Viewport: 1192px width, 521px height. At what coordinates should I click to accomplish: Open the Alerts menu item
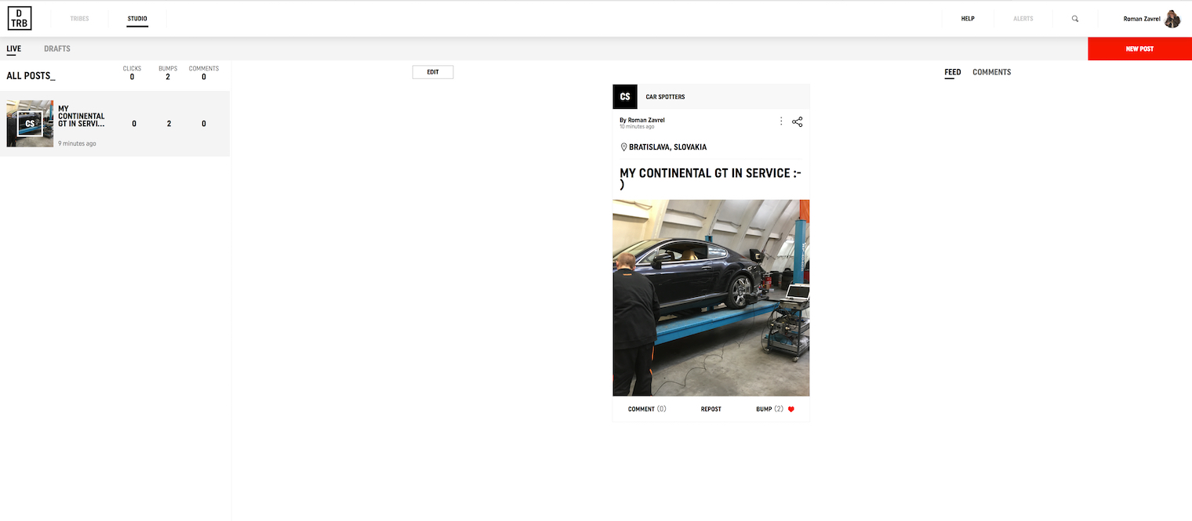[1023, 19]
